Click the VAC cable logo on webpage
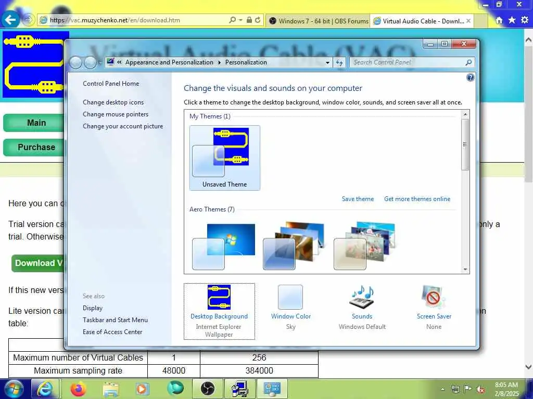533x399 pixels. pyautogui.click(x=33, y=64)
